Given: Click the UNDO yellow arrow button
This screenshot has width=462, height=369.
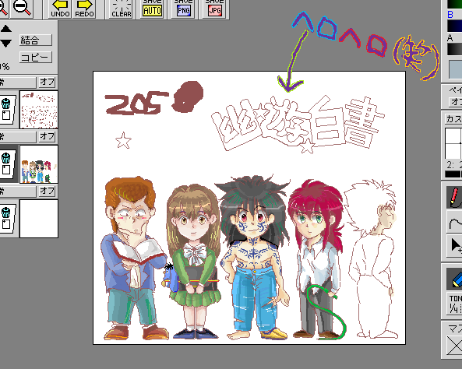Looking at the screenshot, I should coord(60,9).
